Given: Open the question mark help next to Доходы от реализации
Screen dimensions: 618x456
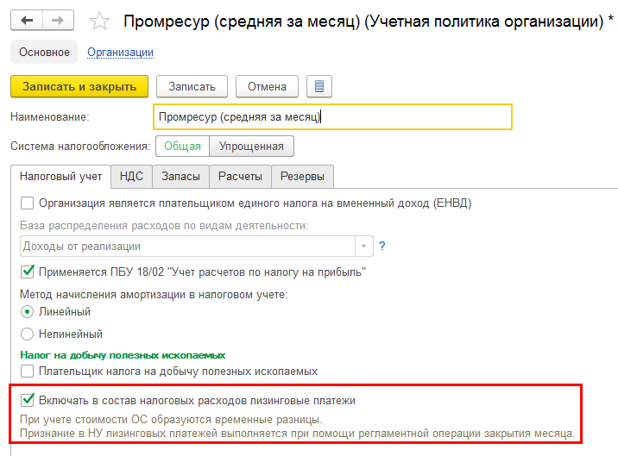Looking at the screenshot, I should [x=382, y=247].
